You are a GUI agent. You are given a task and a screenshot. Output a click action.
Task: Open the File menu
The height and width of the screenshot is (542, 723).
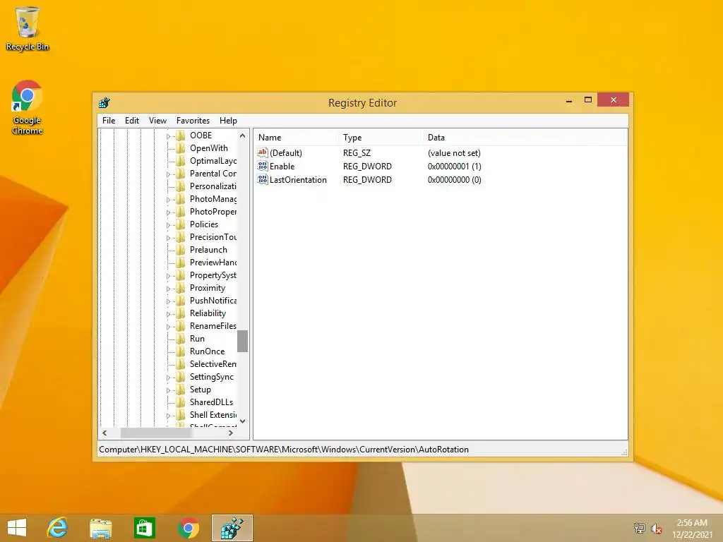pos(109,120)
